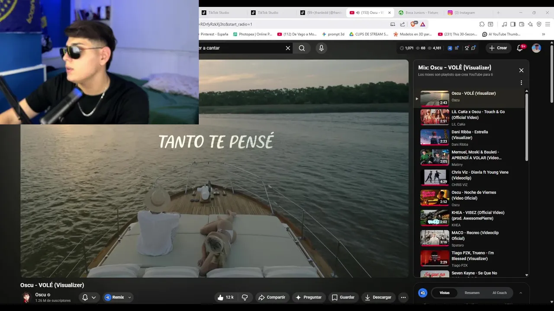Viewport: 554px width, 311px height.
Task: Open Pinterest - España bookmark
Action: pyautogui.click(x=214, y=34)
